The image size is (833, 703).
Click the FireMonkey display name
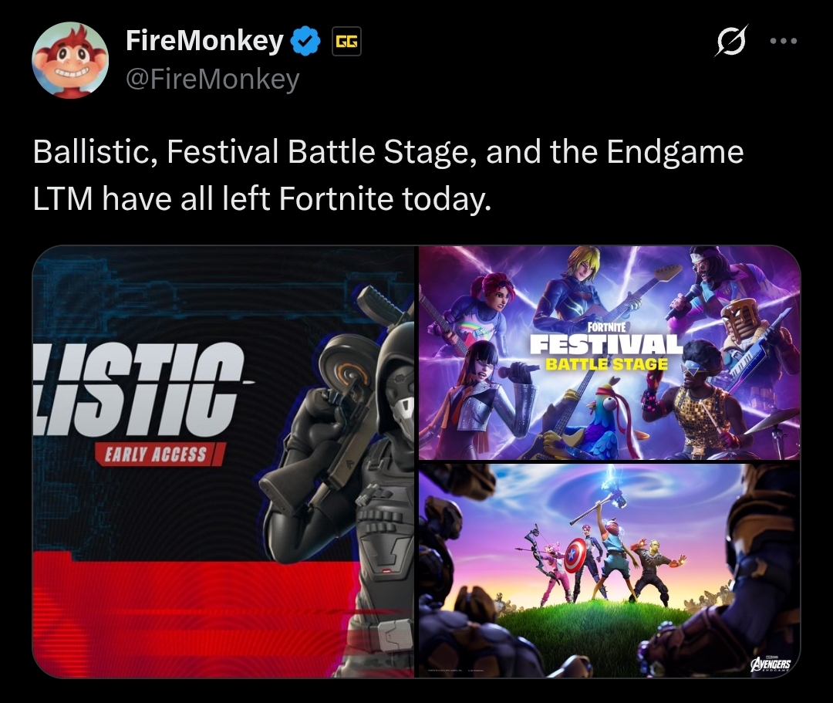(x=204, y=40)
